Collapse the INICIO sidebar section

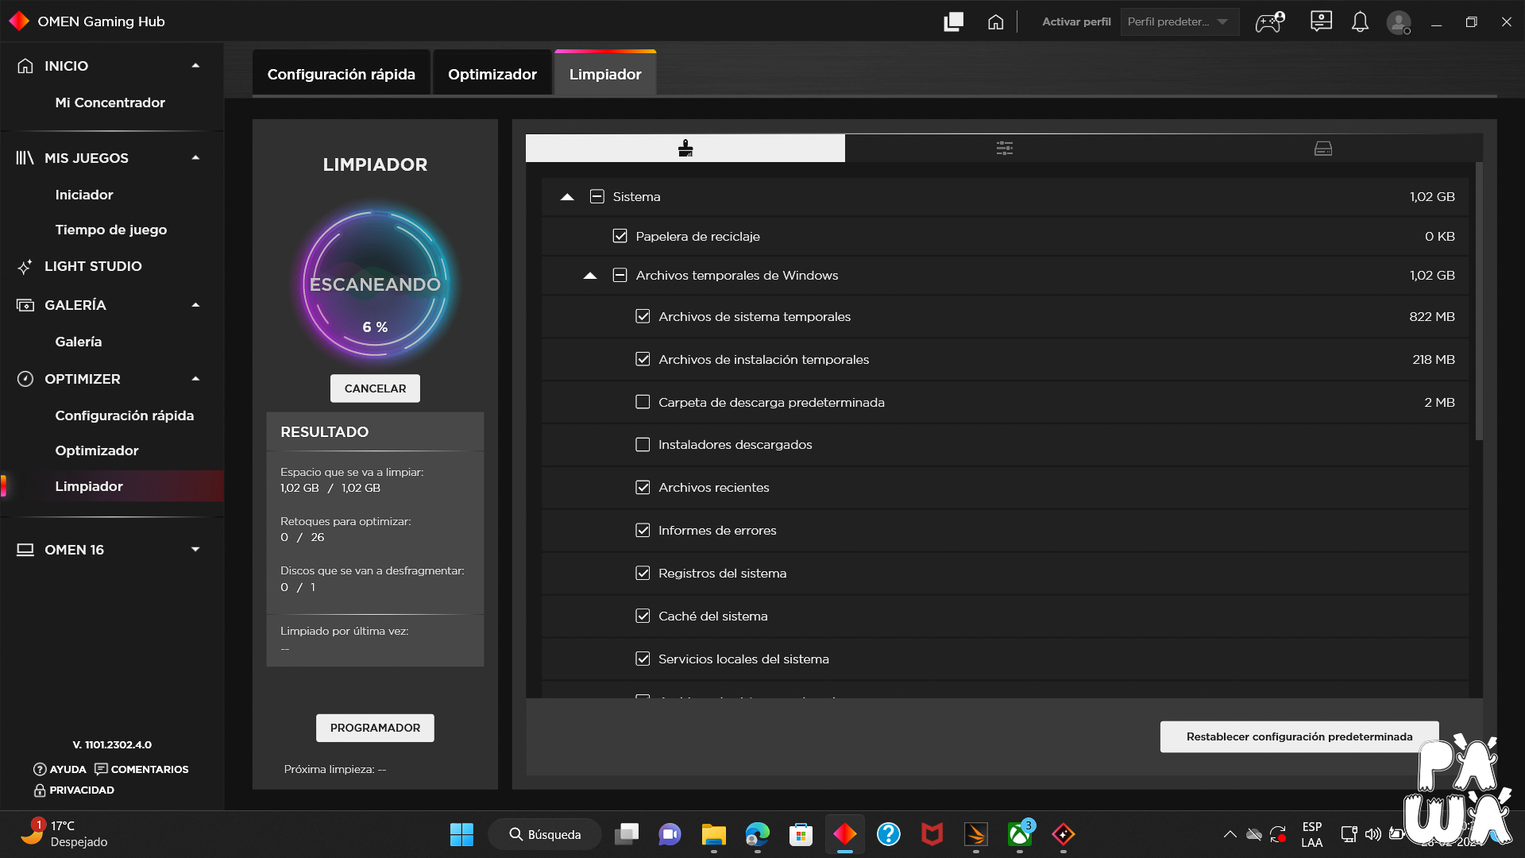(x=195, y=65)
